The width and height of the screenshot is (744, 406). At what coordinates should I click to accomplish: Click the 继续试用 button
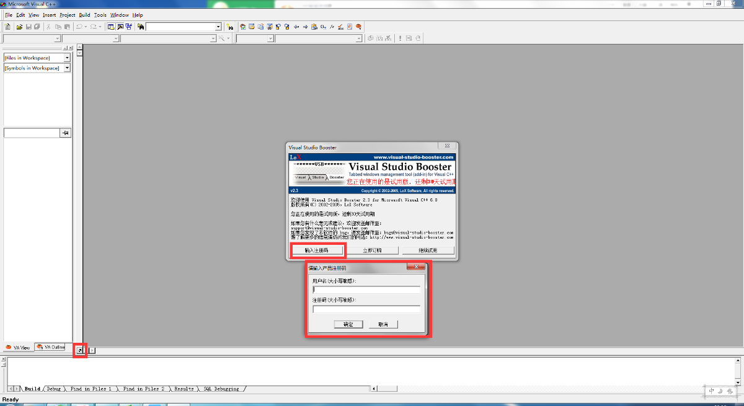point(428,250)
